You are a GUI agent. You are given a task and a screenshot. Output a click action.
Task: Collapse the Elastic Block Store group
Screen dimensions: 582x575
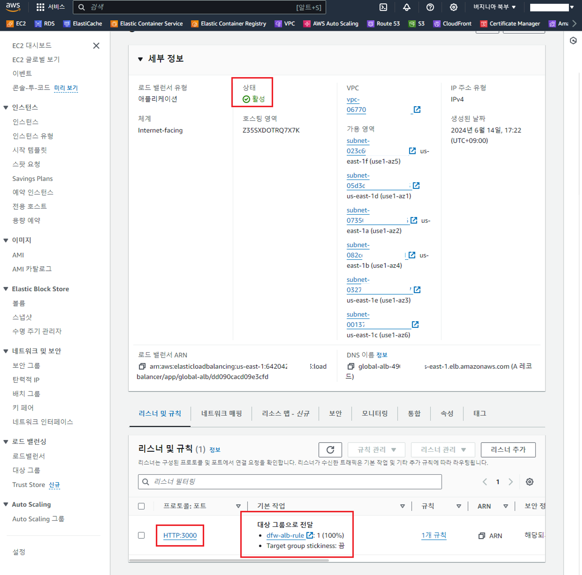click(x=6, y=289)
